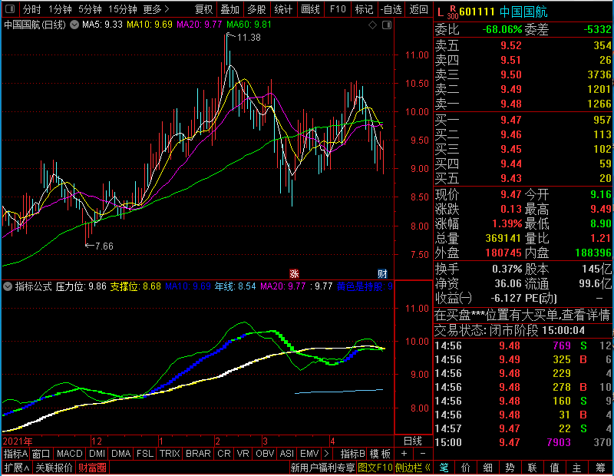Switch indicator to EMV

point(309,454)
